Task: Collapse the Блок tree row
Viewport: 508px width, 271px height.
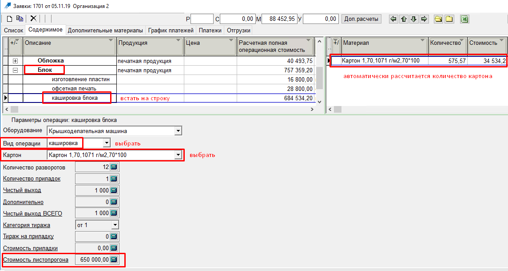Action: point(16,70)
